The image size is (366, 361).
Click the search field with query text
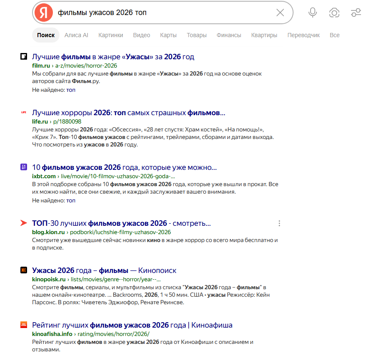point(163,13)
